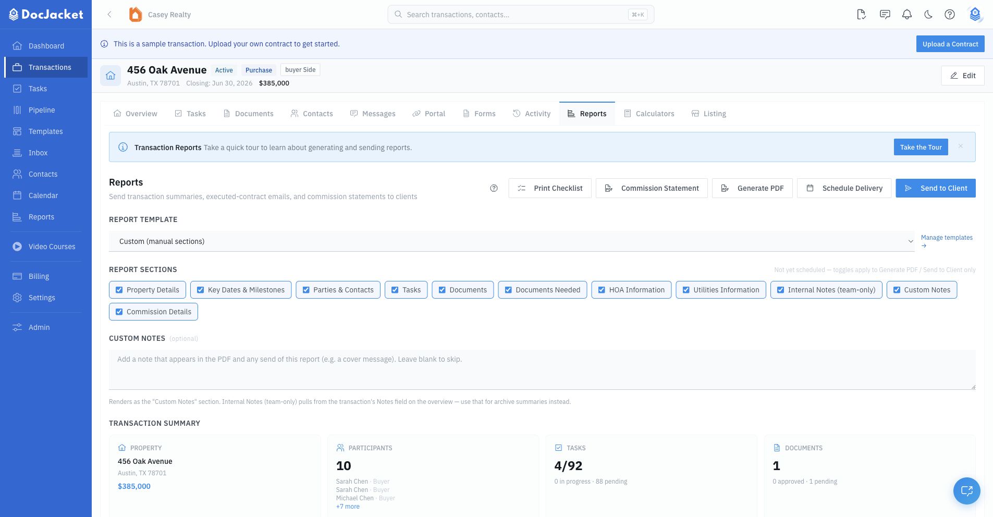The width and height of the screenshot is (993, 517).
Task: Open Inbox in sidebar
Action: tap(46, 153)
